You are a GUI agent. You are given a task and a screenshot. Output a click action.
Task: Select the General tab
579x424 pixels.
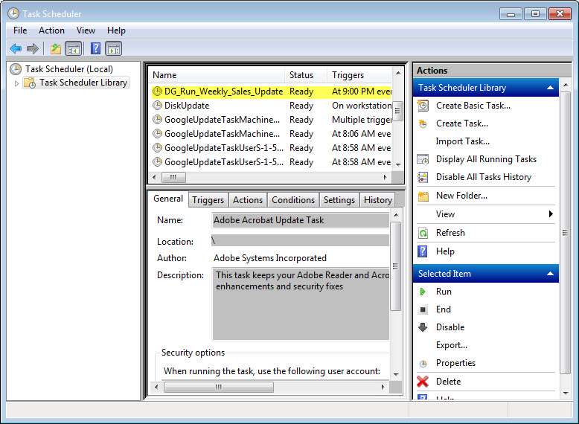168,199
